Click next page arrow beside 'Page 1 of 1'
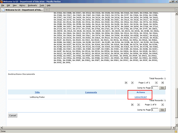The width and height of the screenshot is (178, 133). click(157, 83)
